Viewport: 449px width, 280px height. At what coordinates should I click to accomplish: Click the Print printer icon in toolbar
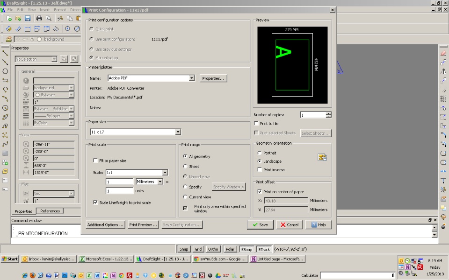pos(39,19)
